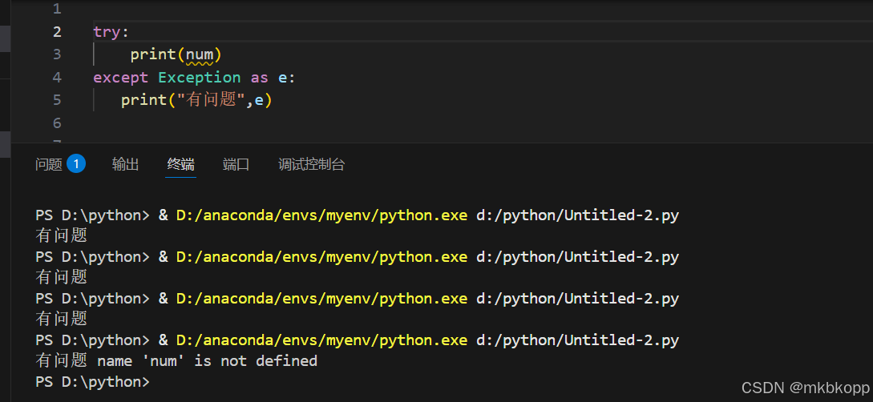873x402 pixels.
Task: Place cursor on the try keyword
Action: point(107,32)
